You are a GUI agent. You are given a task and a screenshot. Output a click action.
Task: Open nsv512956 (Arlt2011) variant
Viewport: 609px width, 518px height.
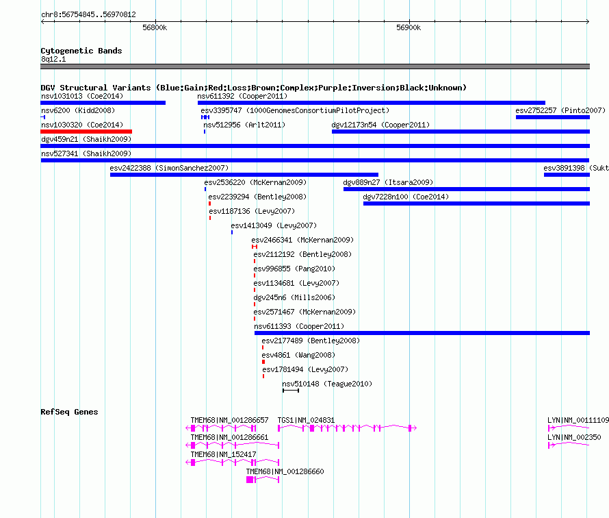pyautogui.click(x=244, y=125)
